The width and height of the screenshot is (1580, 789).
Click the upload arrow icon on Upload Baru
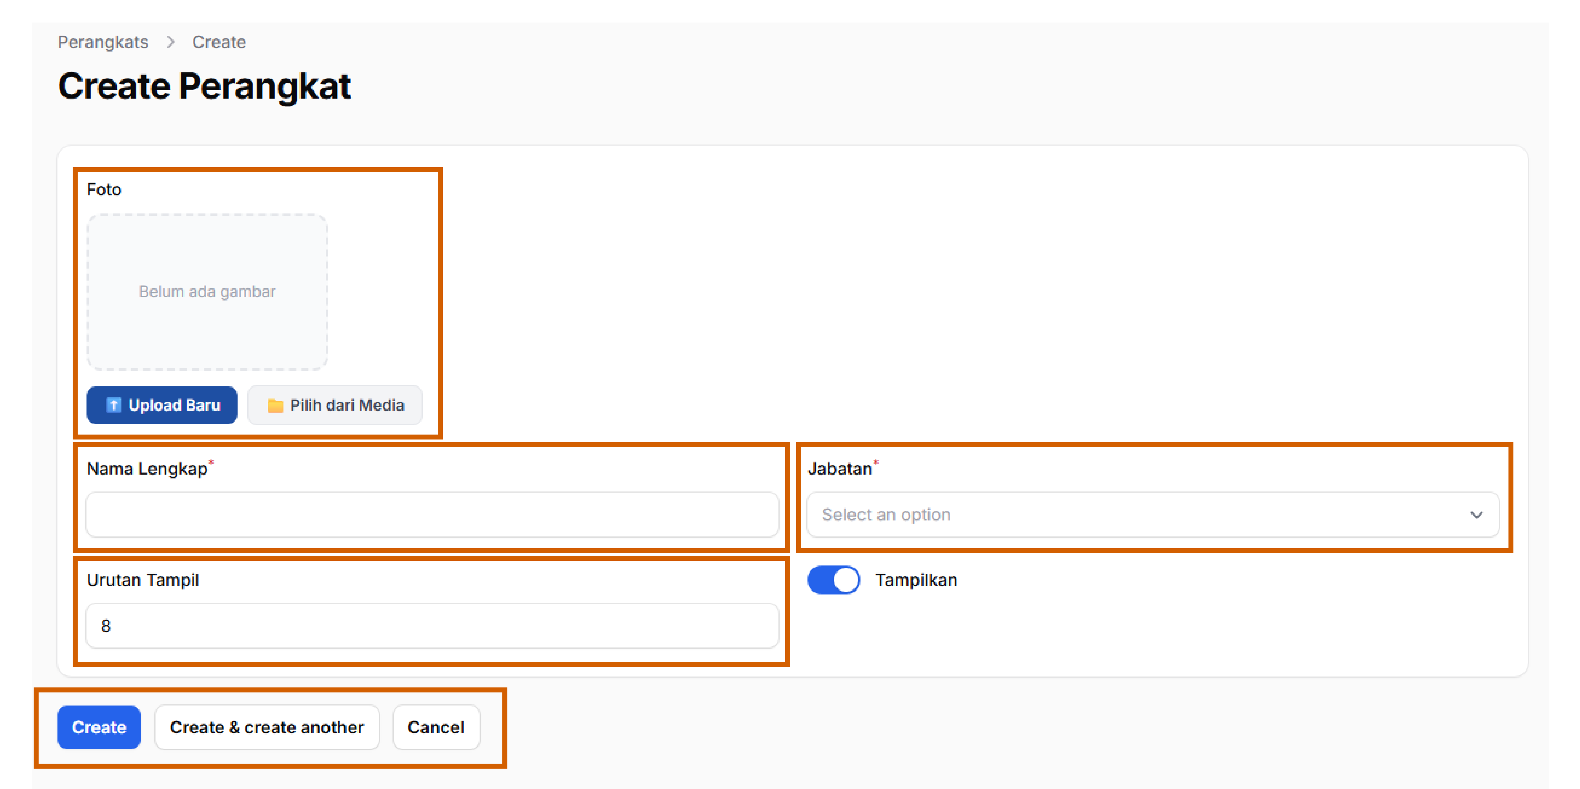click(x=113, y=405)
